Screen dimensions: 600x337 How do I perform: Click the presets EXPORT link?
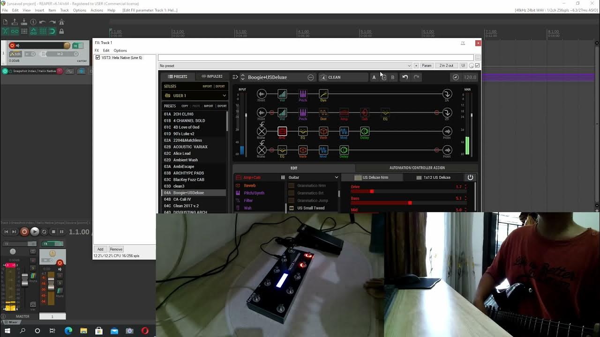[x=222, y=106]
